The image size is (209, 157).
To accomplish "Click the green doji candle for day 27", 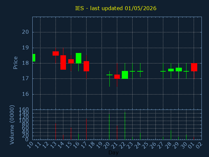I will pyautogui.click(x=163, y=71).
